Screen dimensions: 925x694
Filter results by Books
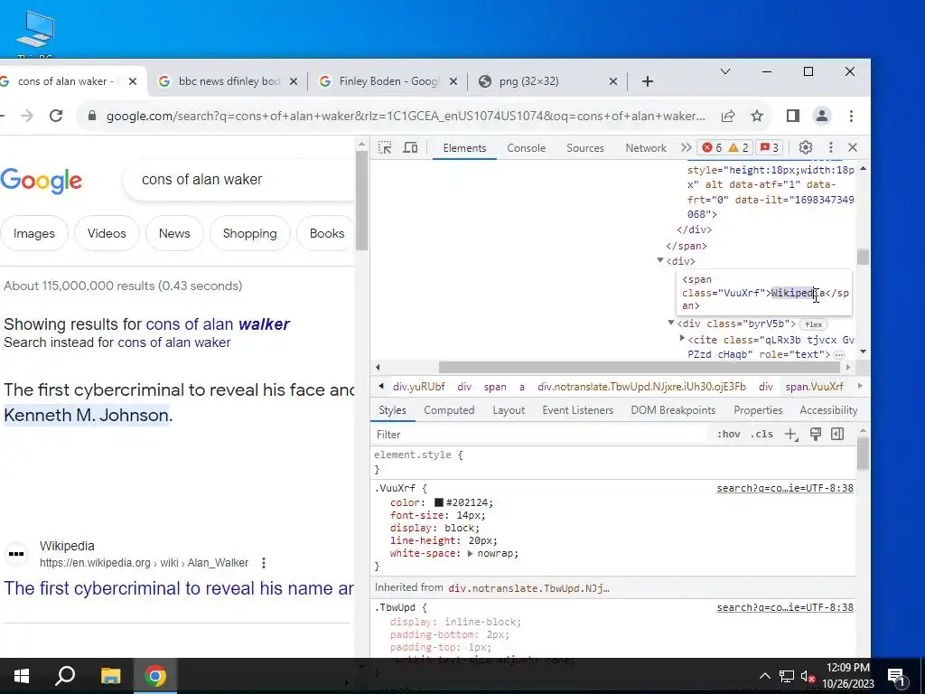click(327, 233)
